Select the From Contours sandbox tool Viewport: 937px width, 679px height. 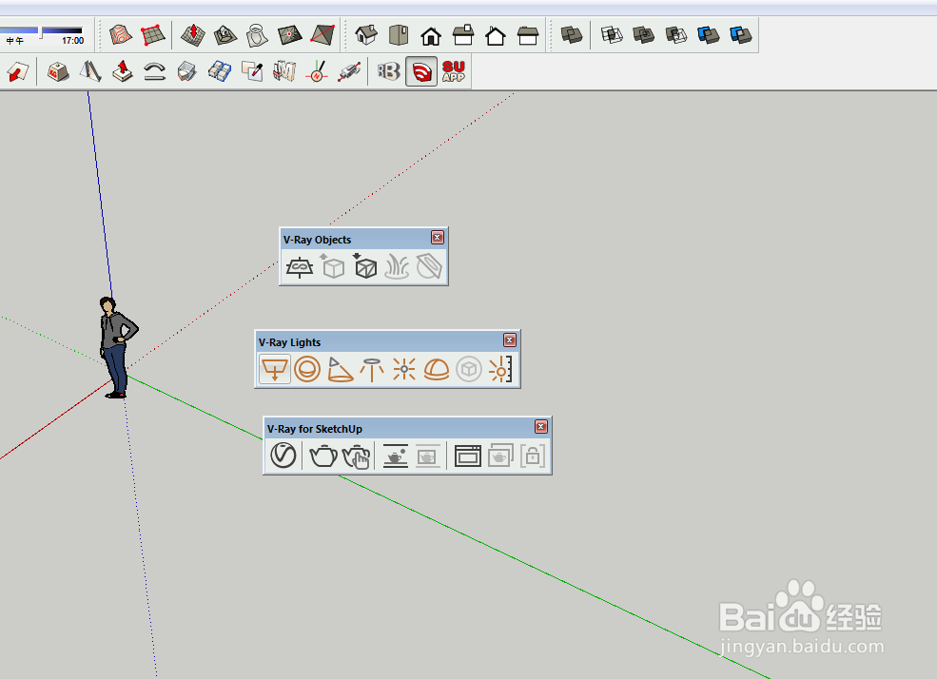[121, 35]
